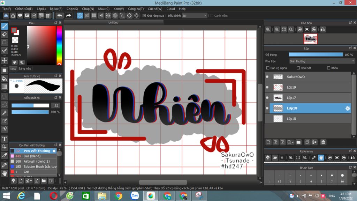Expand the add-layer dropdown arrow
357x201 pixels.
point(293,142)
